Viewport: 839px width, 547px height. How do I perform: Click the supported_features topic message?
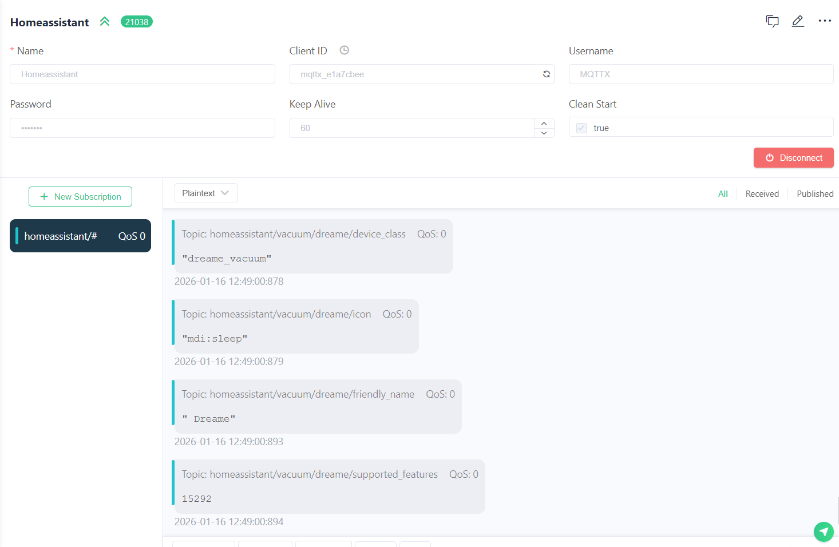point(329,486)
